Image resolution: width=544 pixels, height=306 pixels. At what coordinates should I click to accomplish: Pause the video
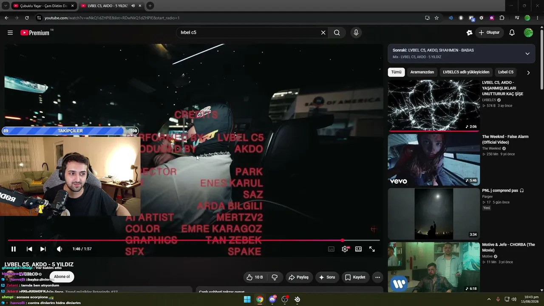tap(14, 249)
